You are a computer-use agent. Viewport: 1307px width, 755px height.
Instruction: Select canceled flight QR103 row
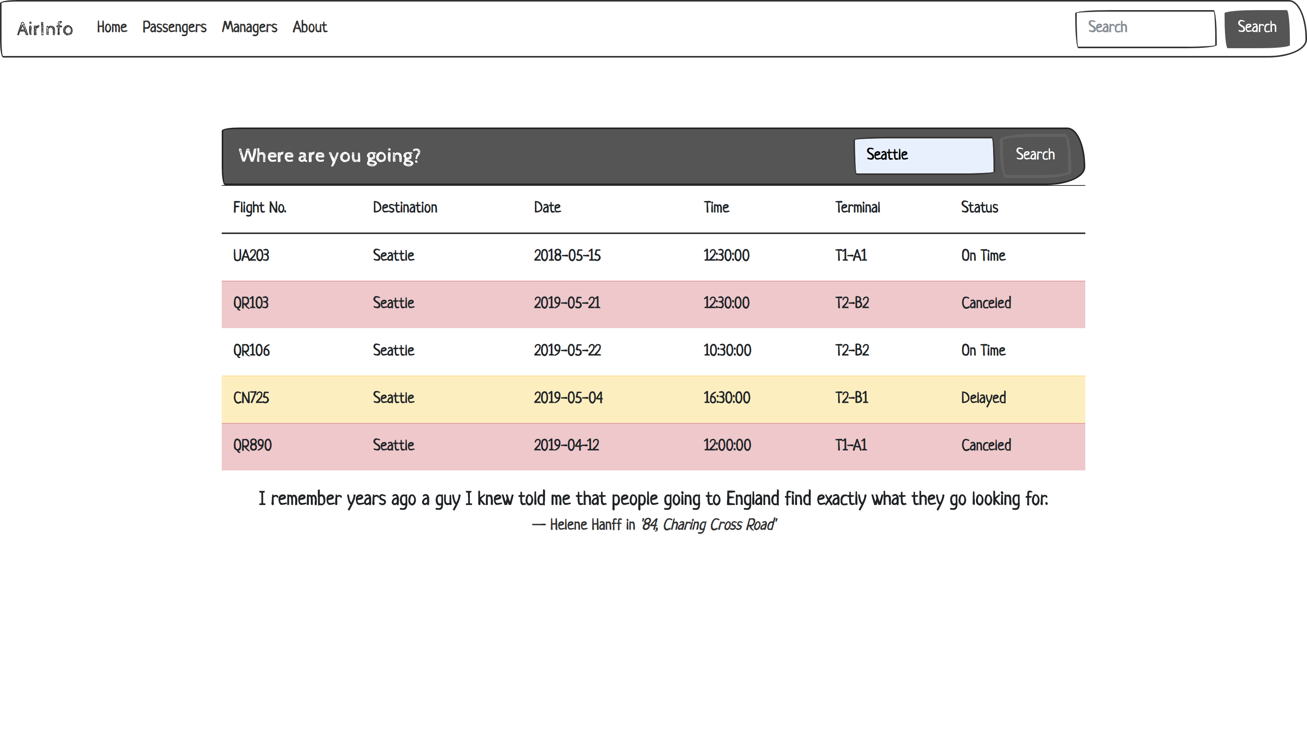(652, 303)
